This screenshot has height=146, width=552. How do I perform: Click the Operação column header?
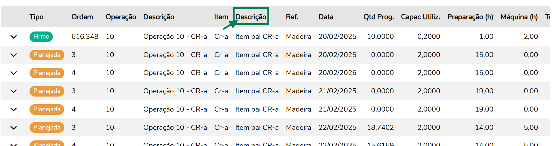tap(121, 17)
